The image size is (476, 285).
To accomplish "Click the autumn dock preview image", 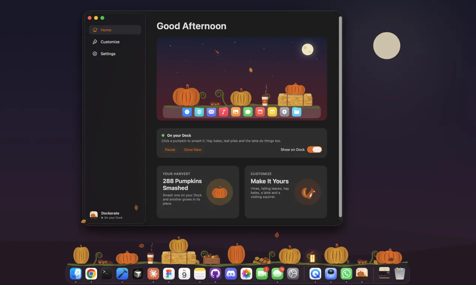I will point(242,79).
